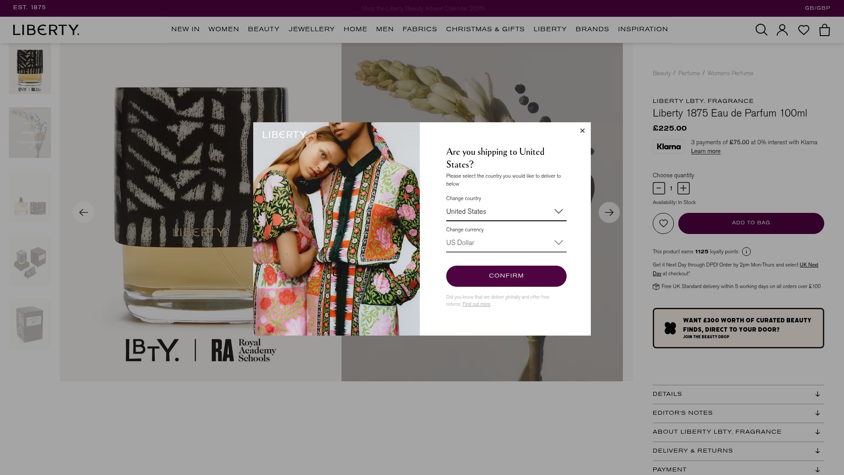The height and width of the screenshot is (475, 844).
Task: Open the Christmas & Gifts menu
Action: (x=485, y=29)
